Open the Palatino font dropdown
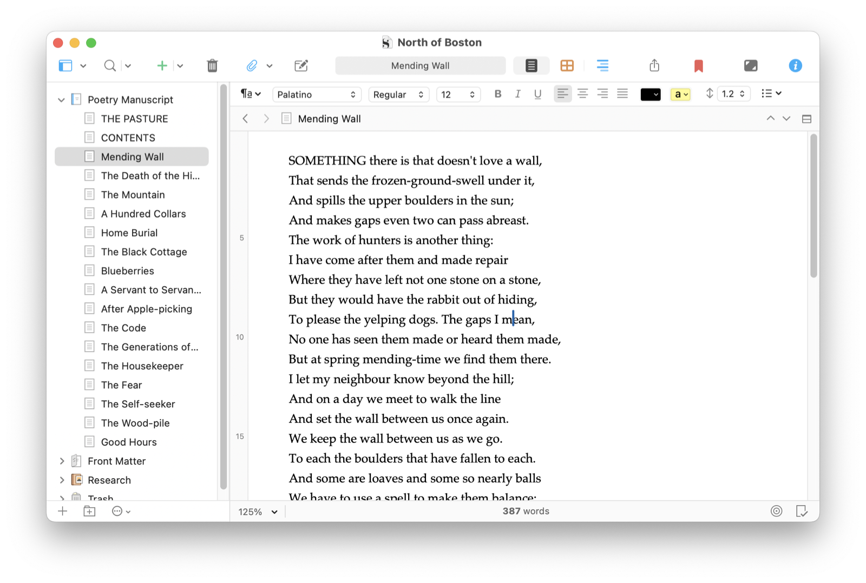866x583 pixels. click(x=316, y=95)
